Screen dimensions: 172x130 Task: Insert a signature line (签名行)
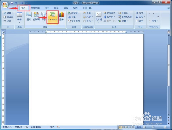point(124,13)
